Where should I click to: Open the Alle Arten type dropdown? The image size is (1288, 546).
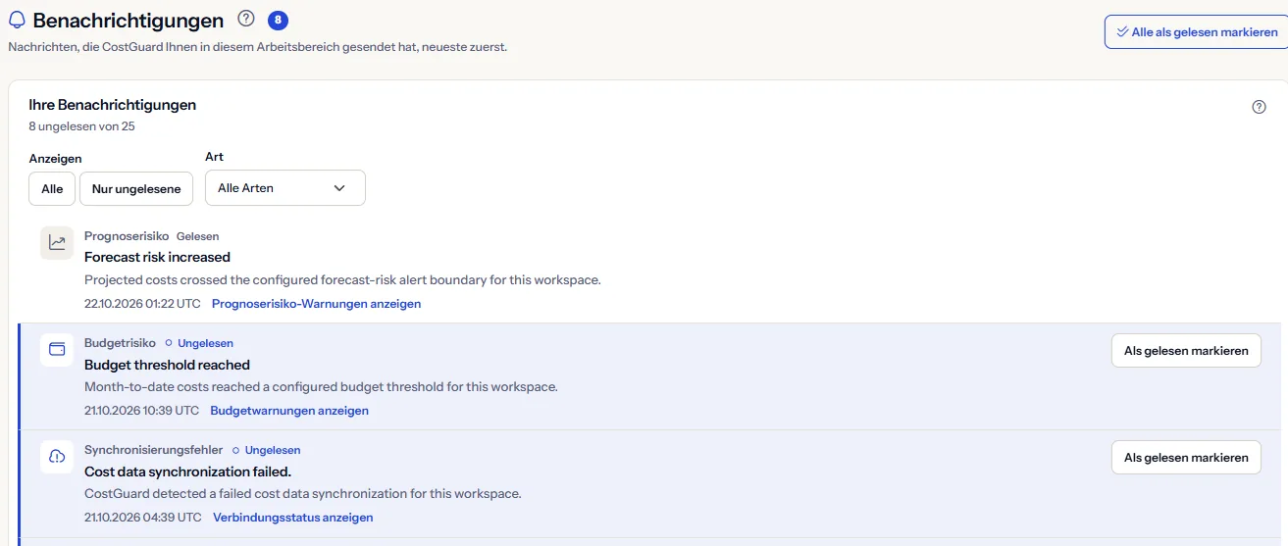click(285, 187)
